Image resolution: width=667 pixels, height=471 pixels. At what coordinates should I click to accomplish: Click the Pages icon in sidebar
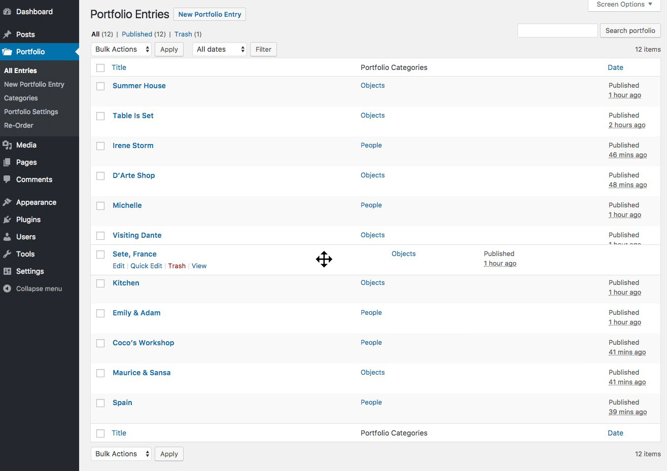coord(7,162)
